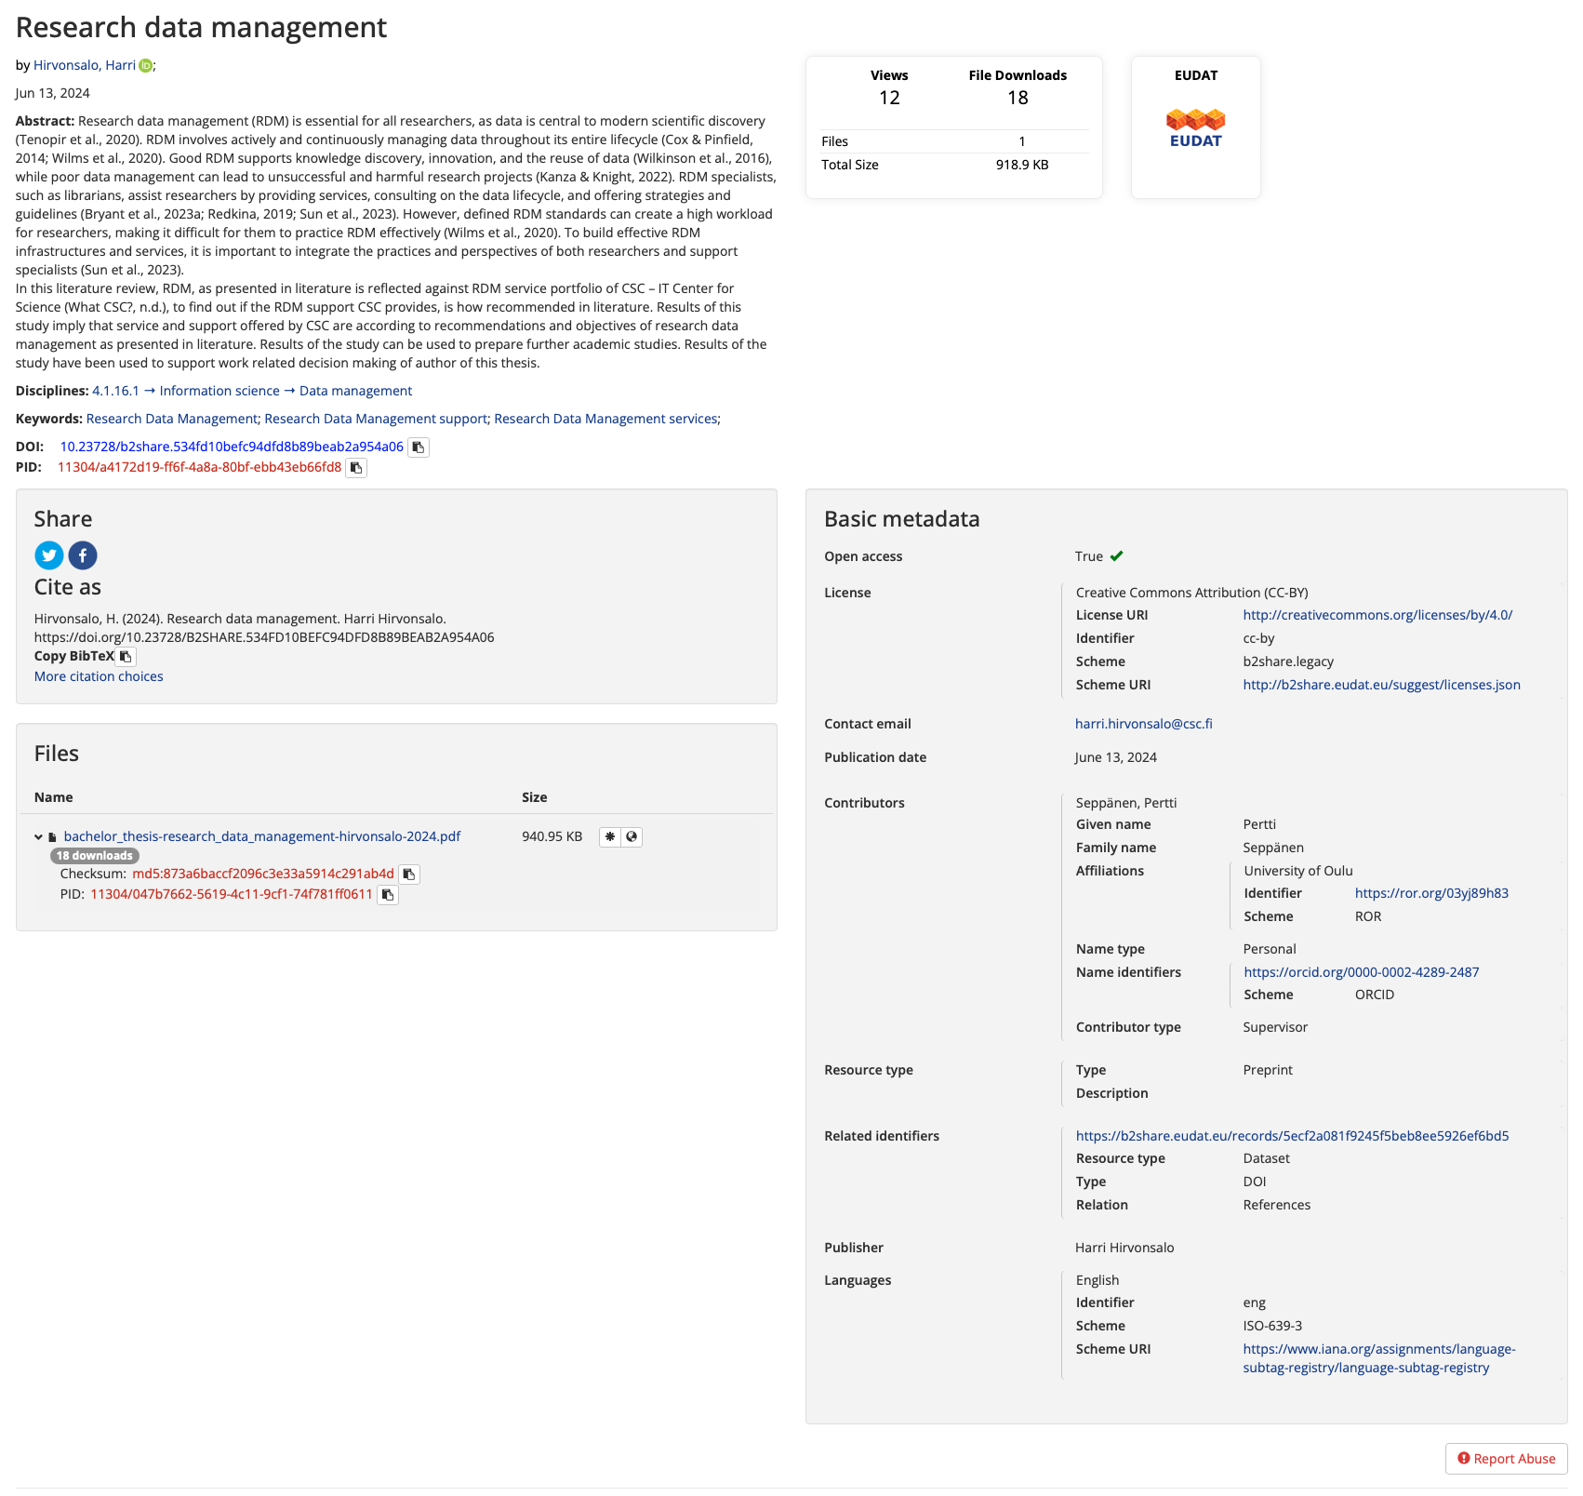Image resolution: width=1583 pixels, height=1496 pixels.
Task: Open the Creative Commons license URI link
Action: 1376,615
